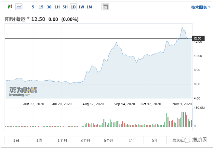Image resolution: width=214 pixels, height=149 pixels.
Task: Click the arrow icon beside 阳明海运
Action: point(28,19)
